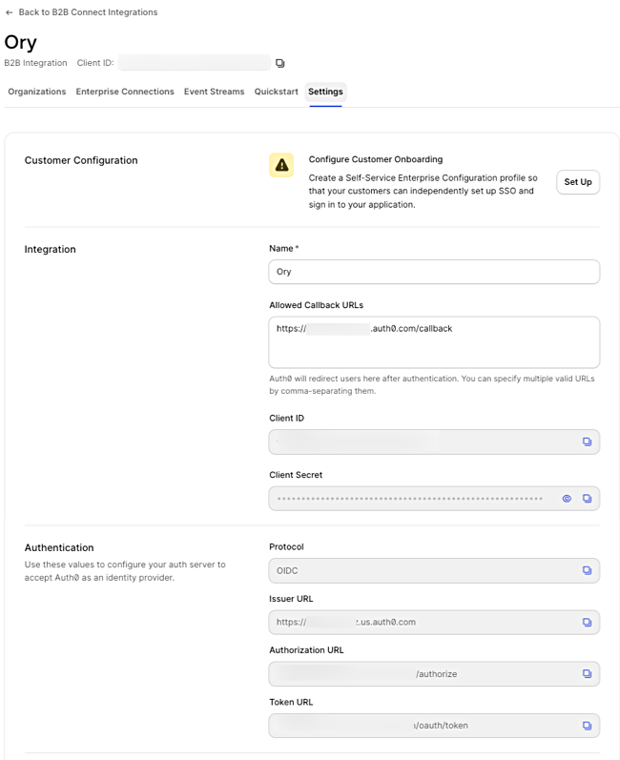Click the yellow warning icon
The width and height of the screenshot is (620, 760).
(281, 165)
